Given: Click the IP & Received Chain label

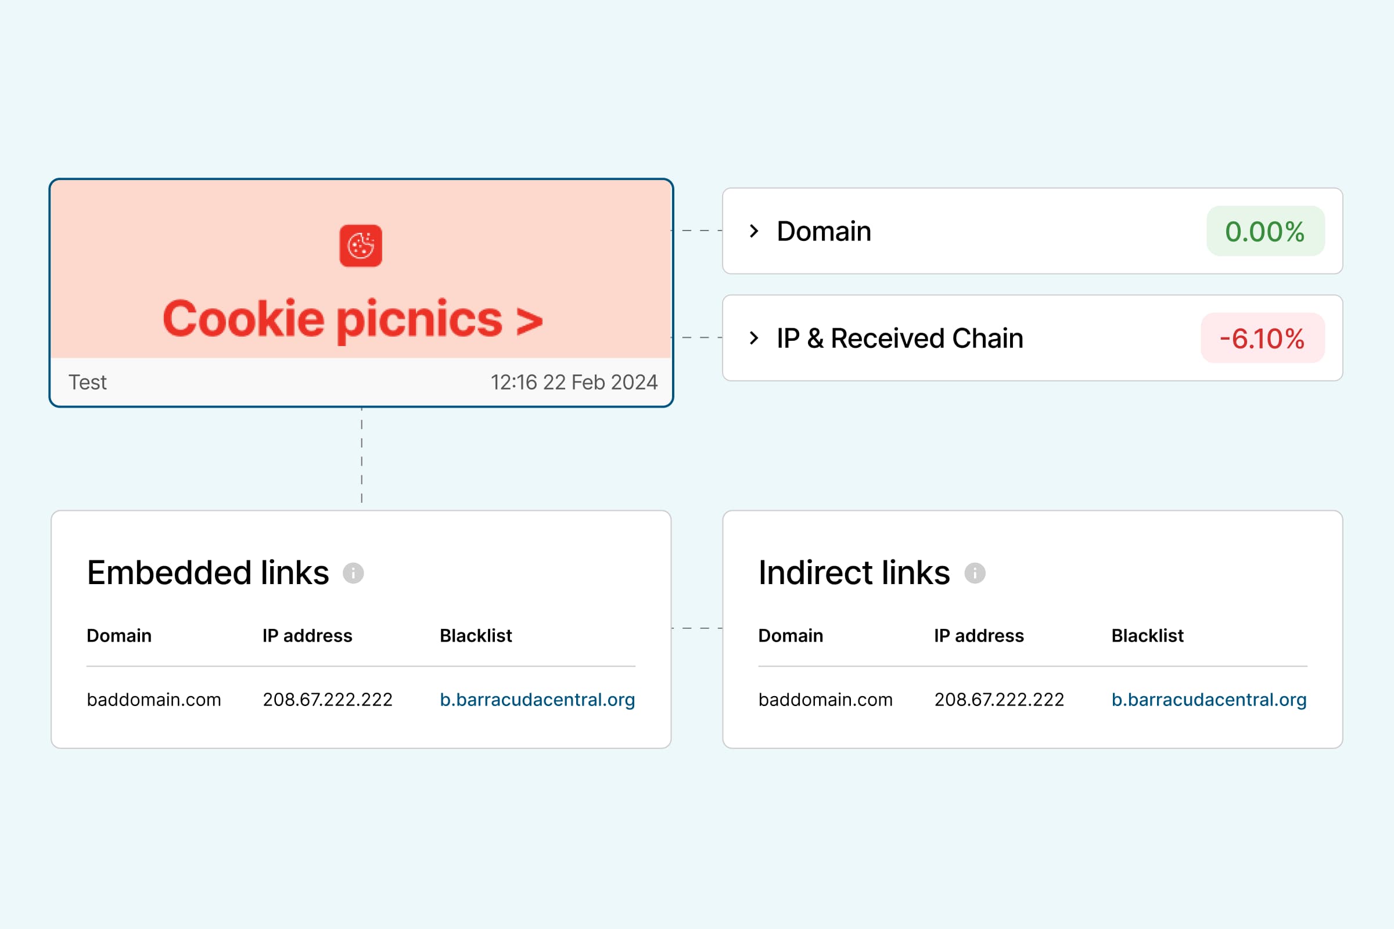Looking at the screenshot, I should click(900, 339).
